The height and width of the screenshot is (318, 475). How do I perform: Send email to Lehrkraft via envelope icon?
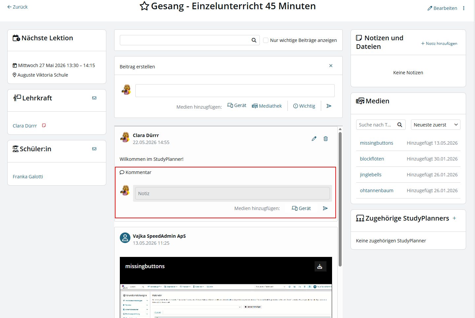tap(94, 98)
